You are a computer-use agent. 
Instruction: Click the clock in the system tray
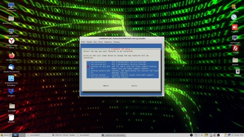[238, 135]
